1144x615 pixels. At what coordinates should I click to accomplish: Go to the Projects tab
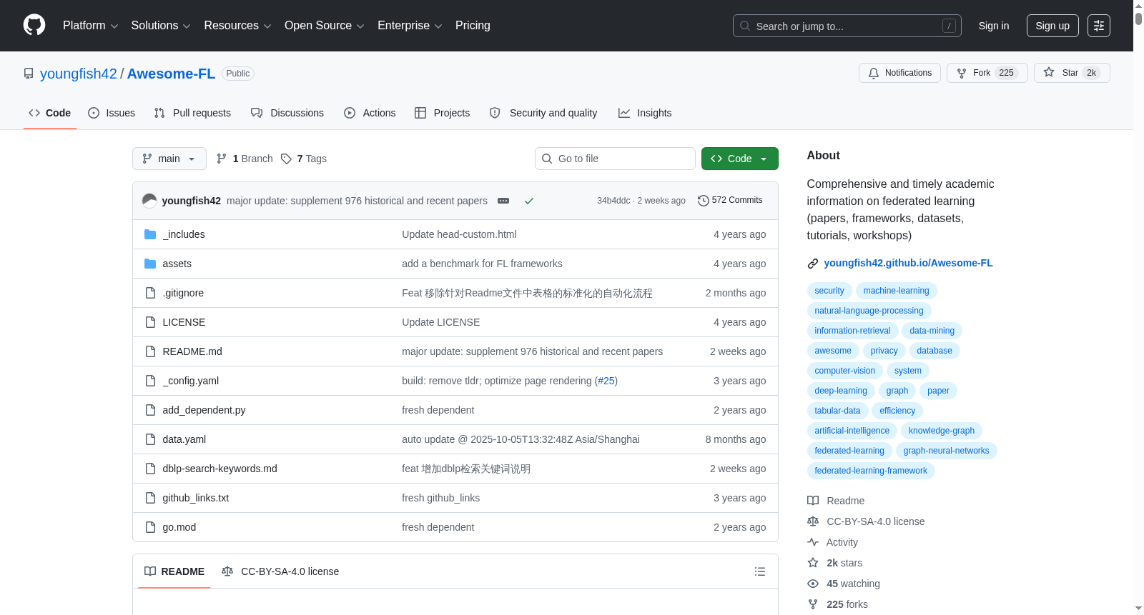click(443, 113)
